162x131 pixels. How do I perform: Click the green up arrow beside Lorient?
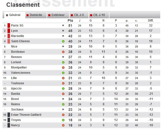point(63,62)
